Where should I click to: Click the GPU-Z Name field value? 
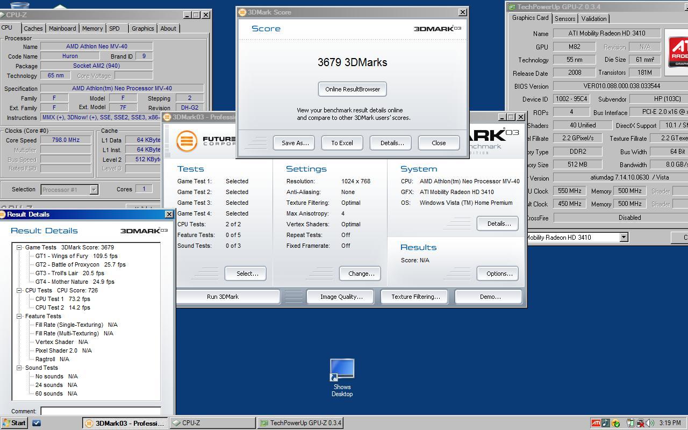point(606,33)
